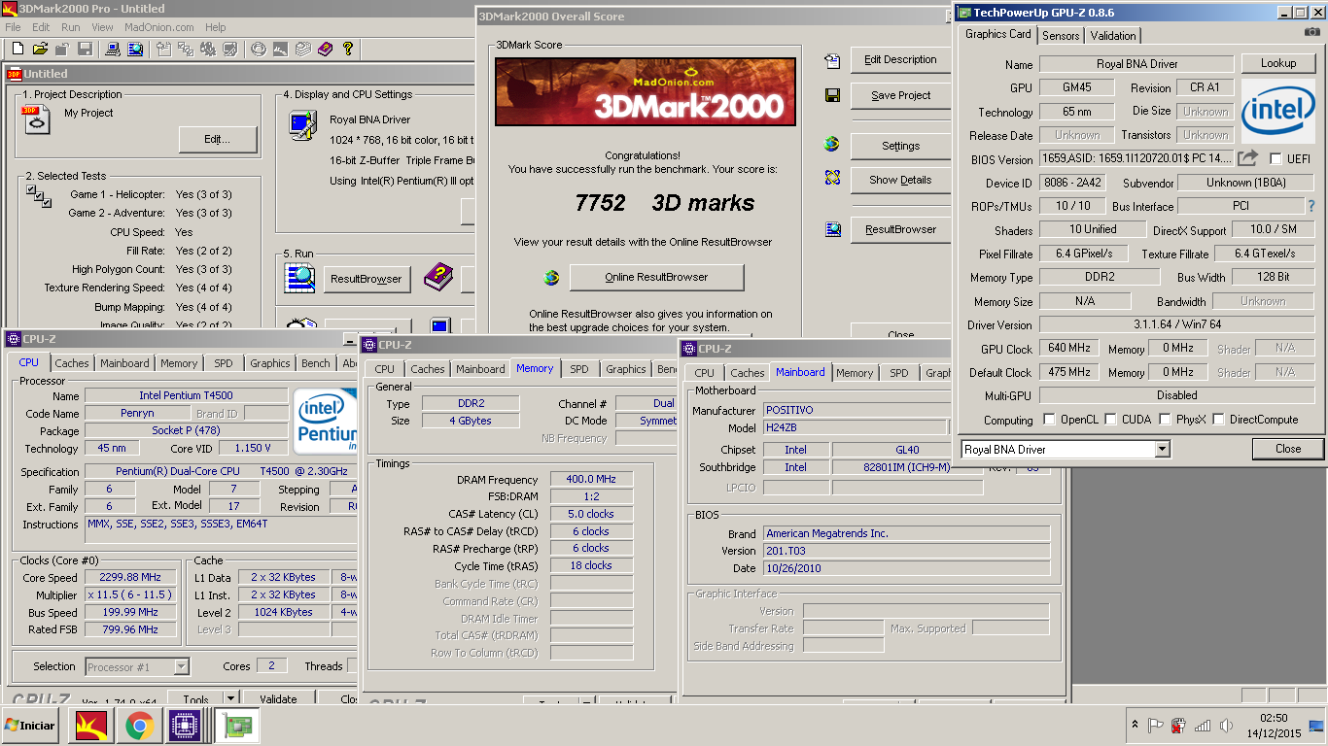1328x746 pixels.
Task: Toggle the UEFI checkbox in GPU-Z
Action: pos(1276,158)
